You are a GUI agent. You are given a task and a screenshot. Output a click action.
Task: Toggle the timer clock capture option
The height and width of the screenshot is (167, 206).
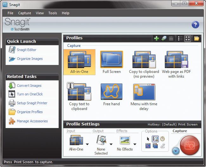(x=162, y=139)
